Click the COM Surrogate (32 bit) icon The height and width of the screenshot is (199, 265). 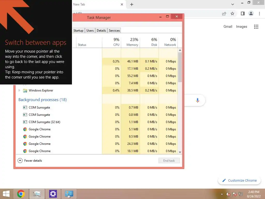[25, 122]
